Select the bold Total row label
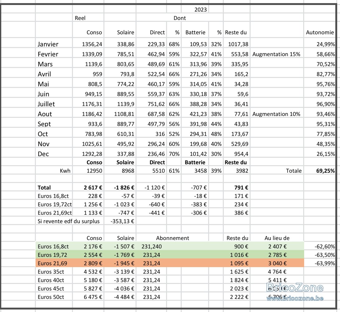Viewport: 340px width, 312px height. (x=44, y=188)
